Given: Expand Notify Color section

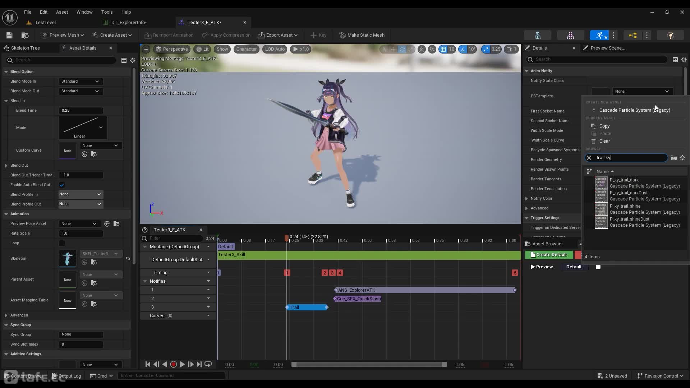Looking at the screenshot, I should pyautogui.click(x=526, y=199).
